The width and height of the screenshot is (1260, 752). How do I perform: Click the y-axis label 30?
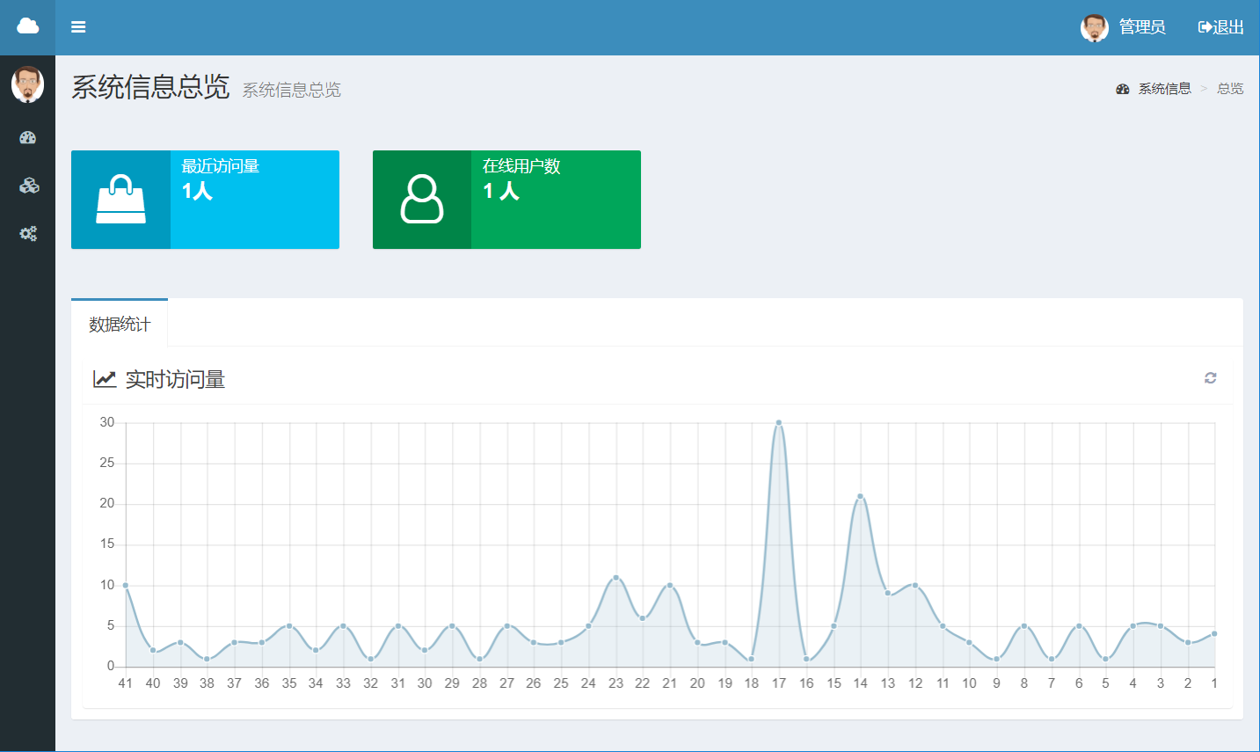point(107,422)
